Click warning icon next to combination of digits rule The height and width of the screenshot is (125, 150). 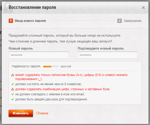pyautogui.click(x=13, y=89)
